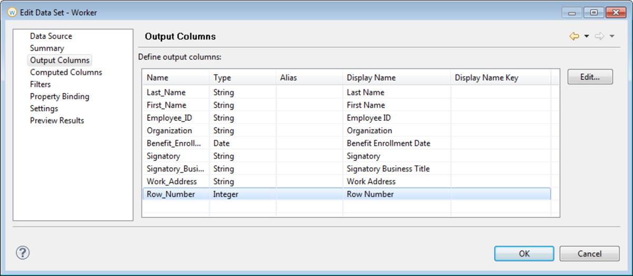Open Computed Columns page
The width and height of the screenshot is (633, 276).
point(66,72)
